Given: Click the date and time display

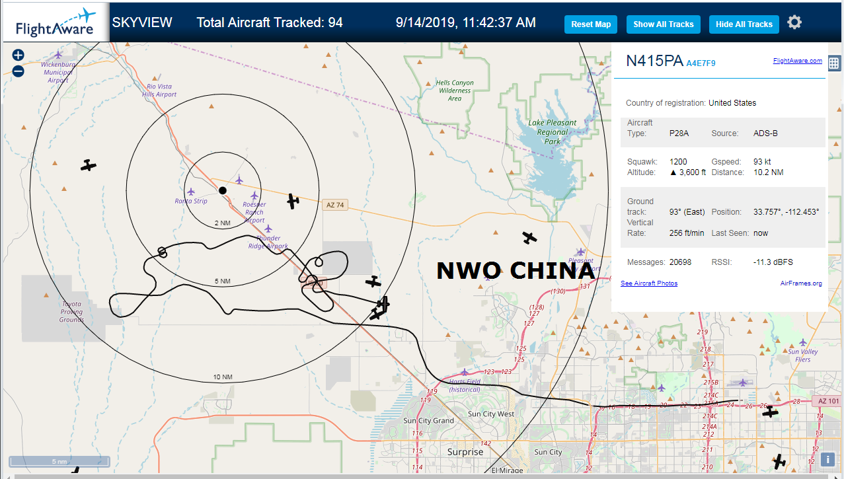Looking at the screenshot, I should (x=466, y=22).
